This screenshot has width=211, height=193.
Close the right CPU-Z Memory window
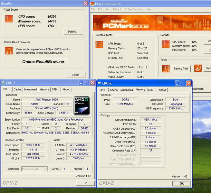189,83
